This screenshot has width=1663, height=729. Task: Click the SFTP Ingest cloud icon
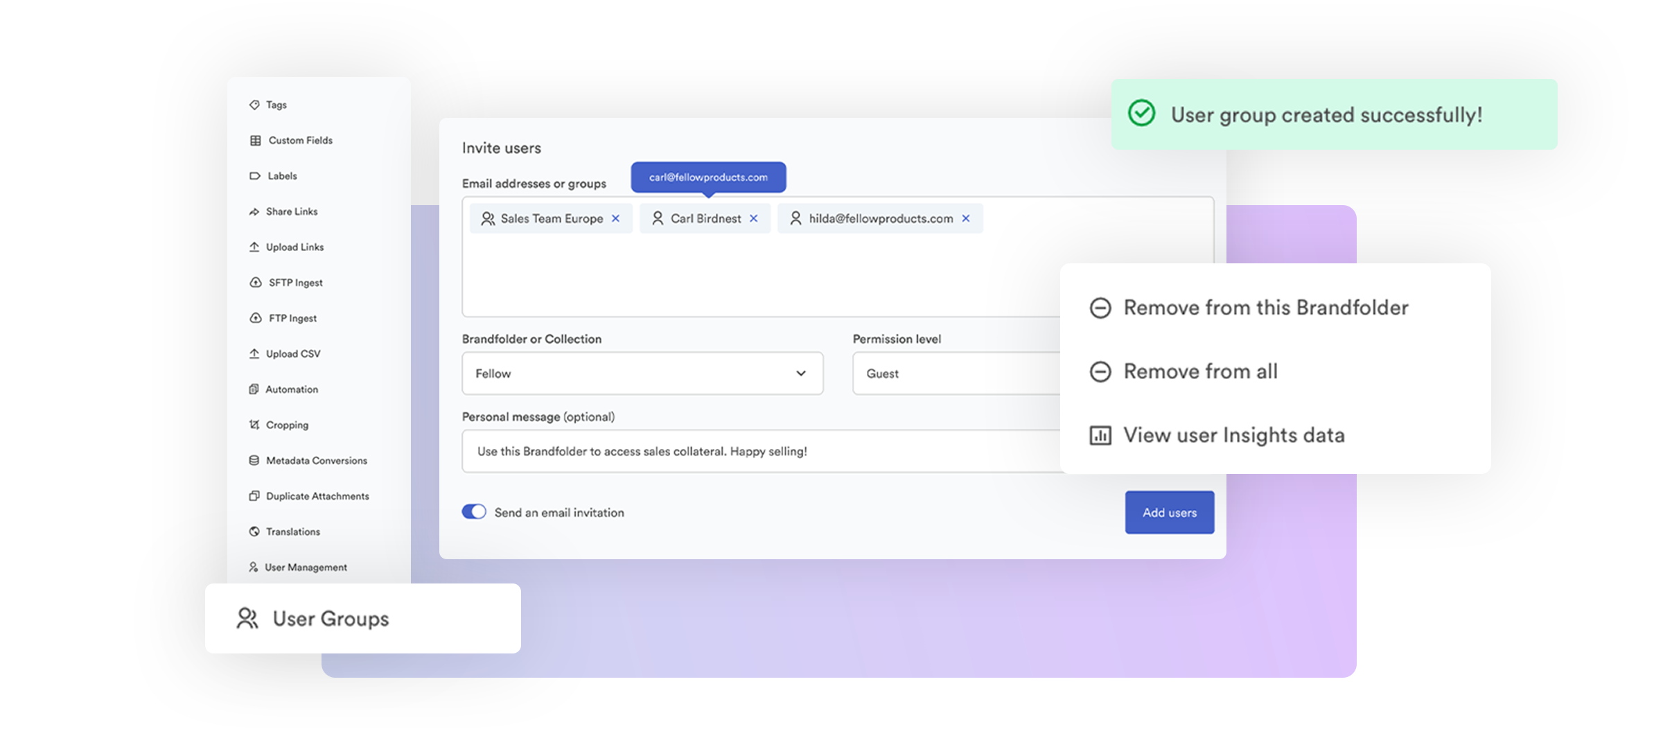256,283
